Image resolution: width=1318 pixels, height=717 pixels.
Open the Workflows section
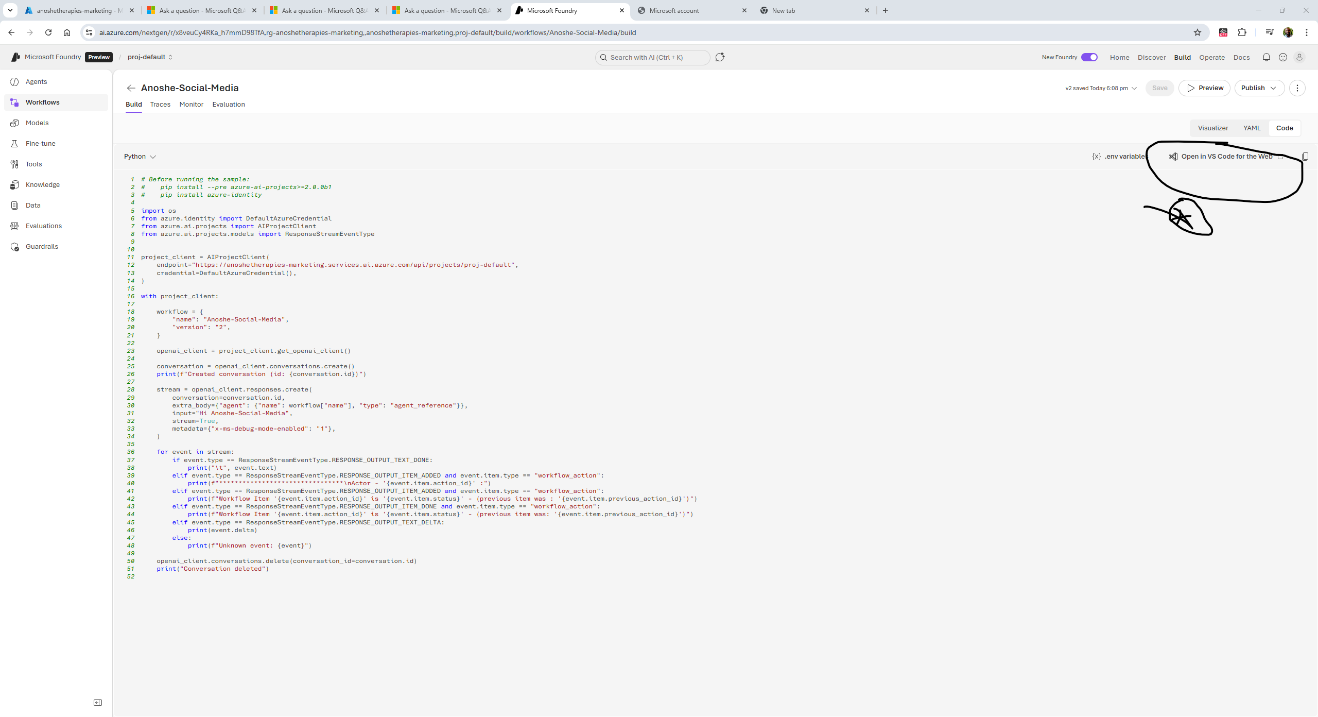(42, 102)
